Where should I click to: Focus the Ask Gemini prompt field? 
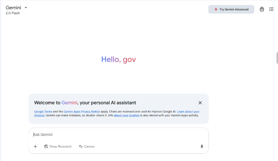point(116,134)
